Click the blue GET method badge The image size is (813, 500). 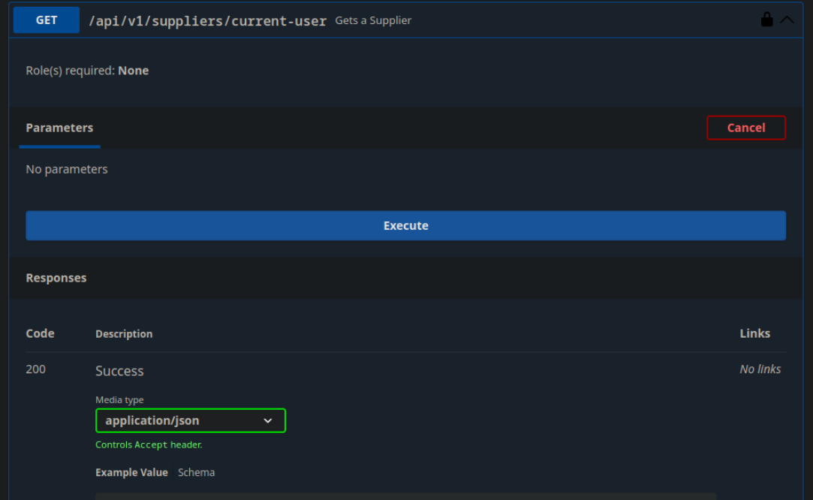click(47, 20)
